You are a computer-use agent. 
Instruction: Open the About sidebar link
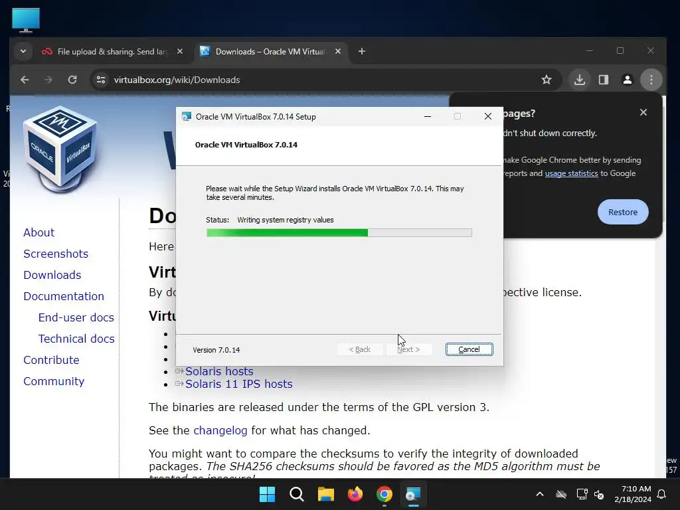[39, 232]
